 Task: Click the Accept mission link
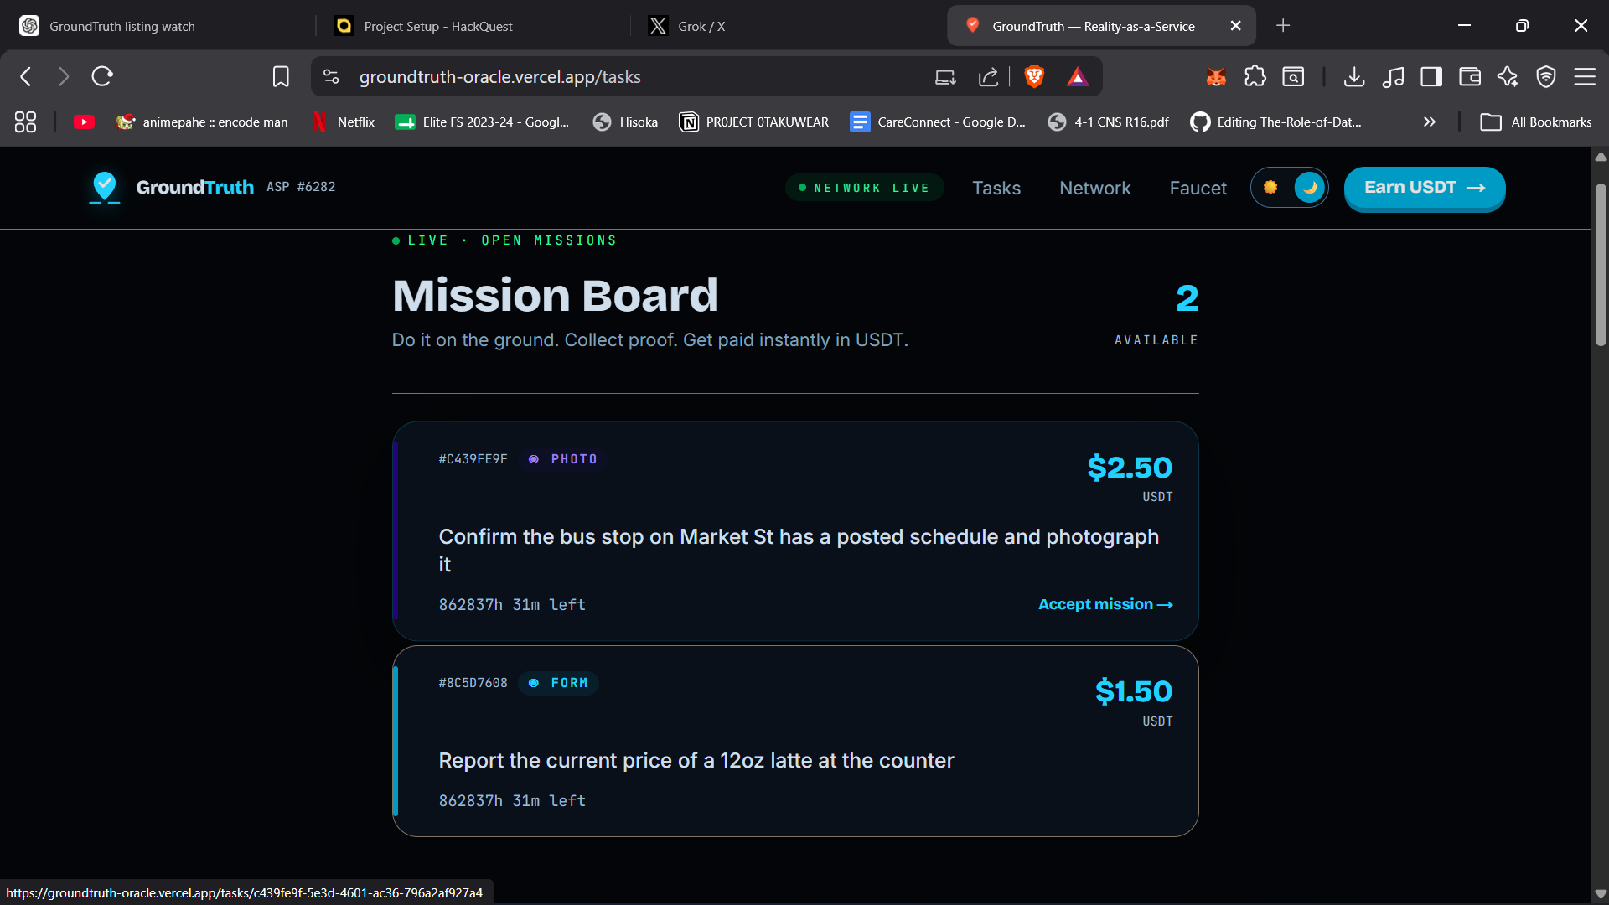[1105, 604]
